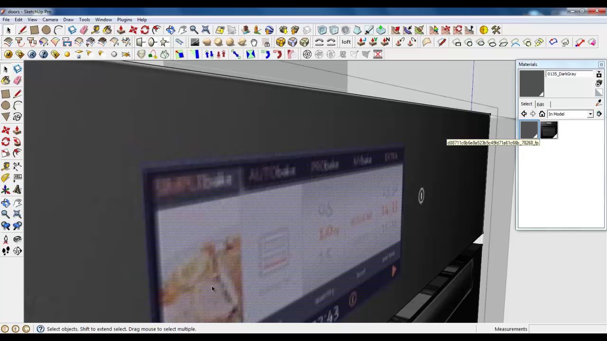Open the crossed wrench tools icon
Screen dimensions: 607x341
496,30
